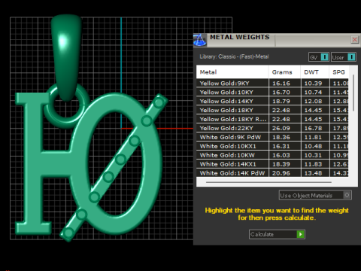This screenshot has height=271, width=361.
Task: Click the horizontal scrollbar of metal list
Action: point(268,182)
